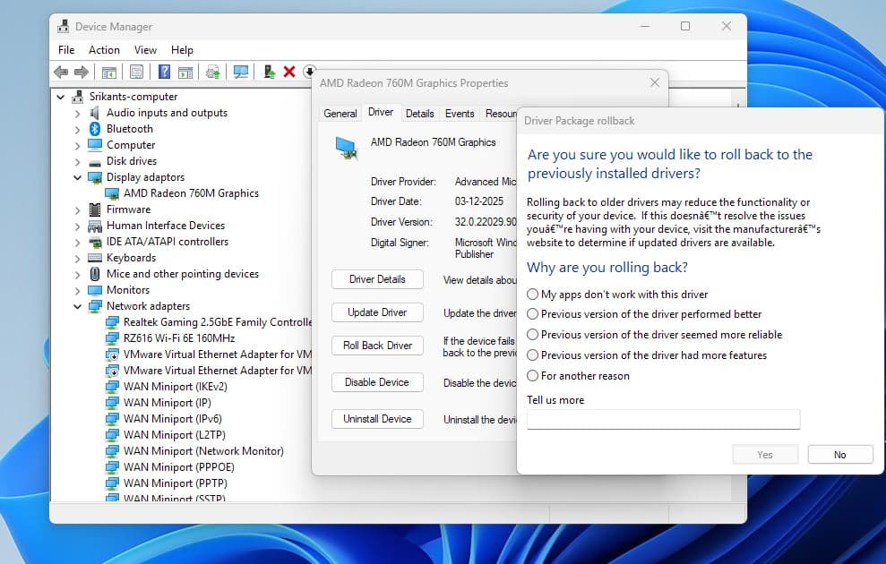886x564 pixels.
Task: Expand the Computer node
Action: (x=77, y=145)
